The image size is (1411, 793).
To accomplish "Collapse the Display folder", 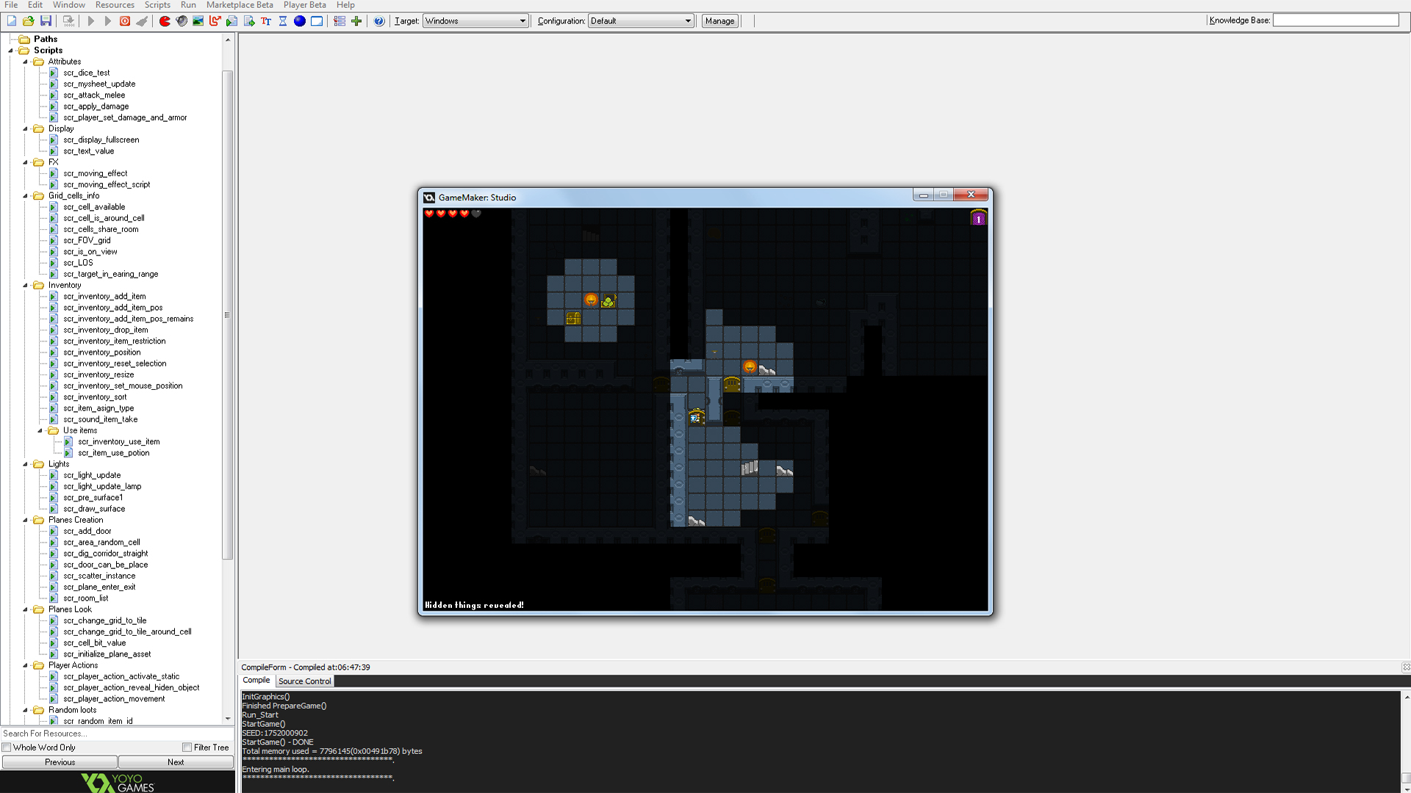I will pyautogui.click(x=25, y=128).
